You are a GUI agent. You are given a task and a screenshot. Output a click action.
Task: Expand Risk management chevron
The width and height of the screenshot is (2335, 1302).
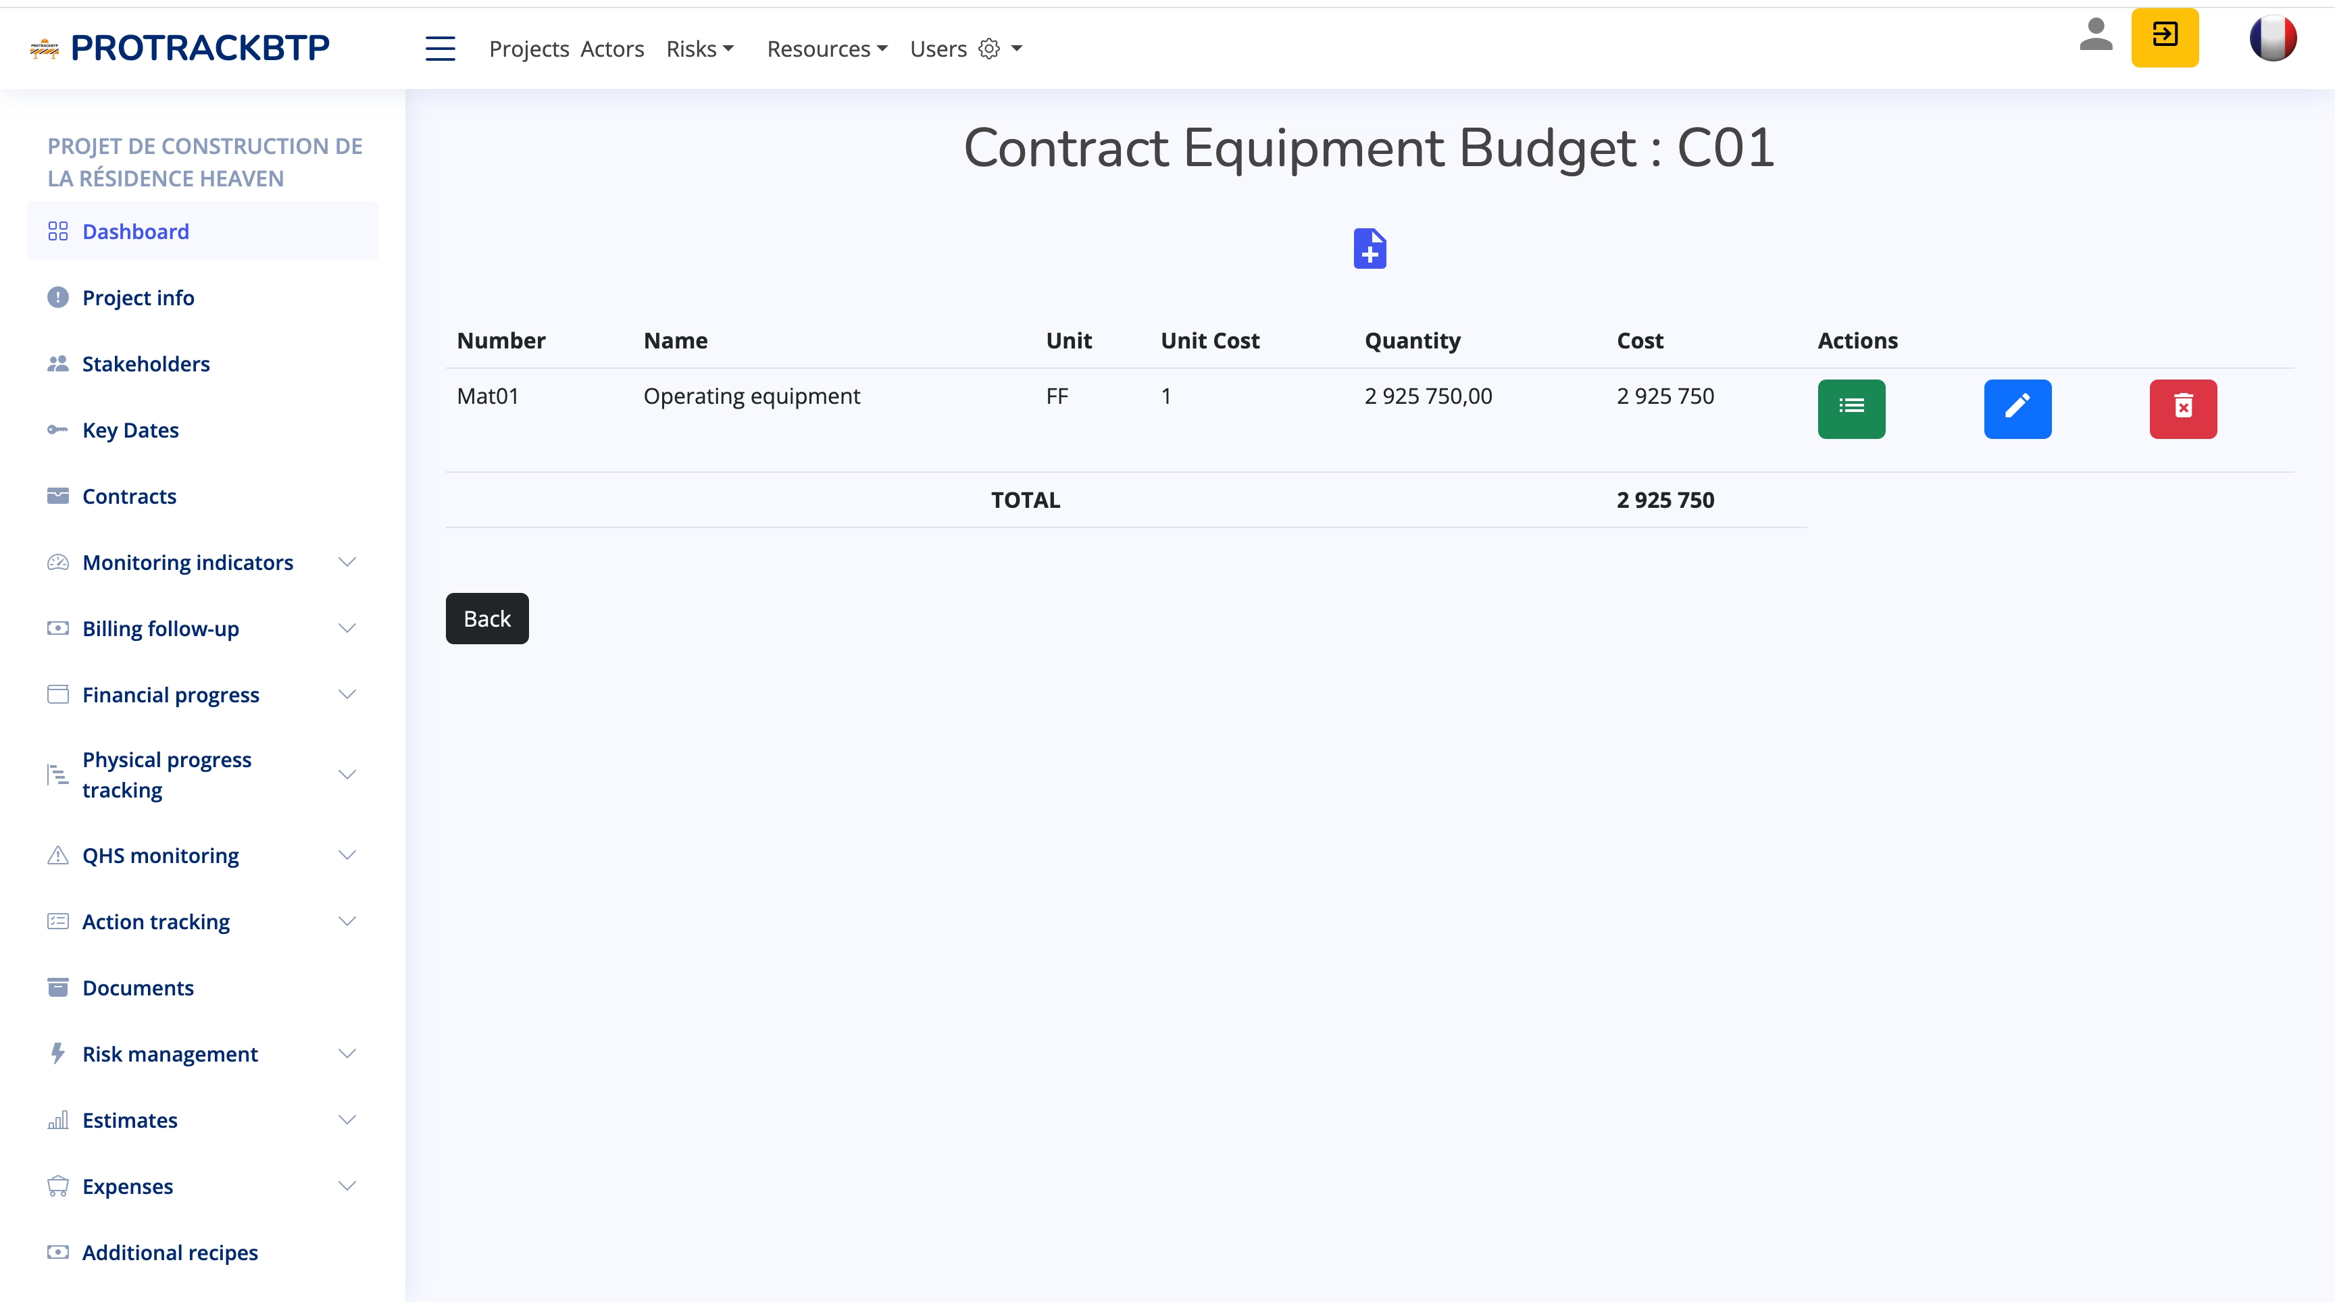point(347,1053)
